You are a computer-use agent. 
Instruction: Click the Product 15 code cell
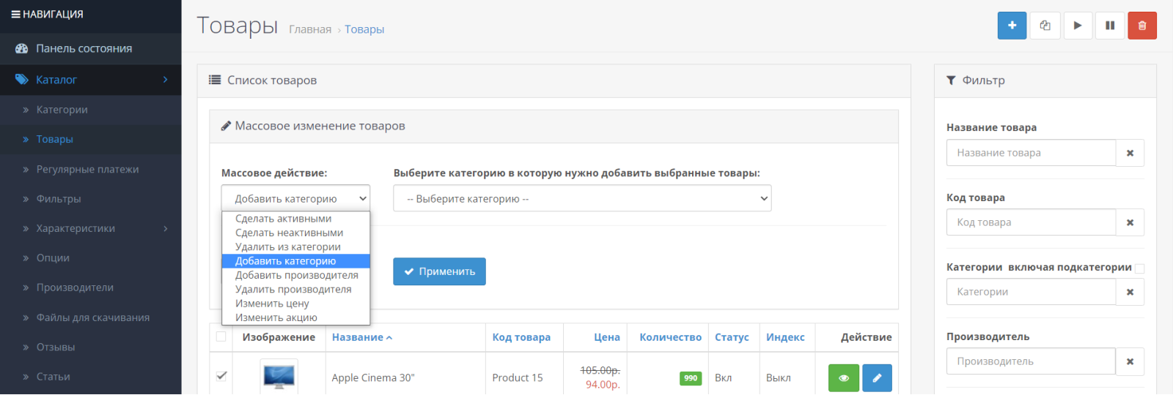[518, 378]
